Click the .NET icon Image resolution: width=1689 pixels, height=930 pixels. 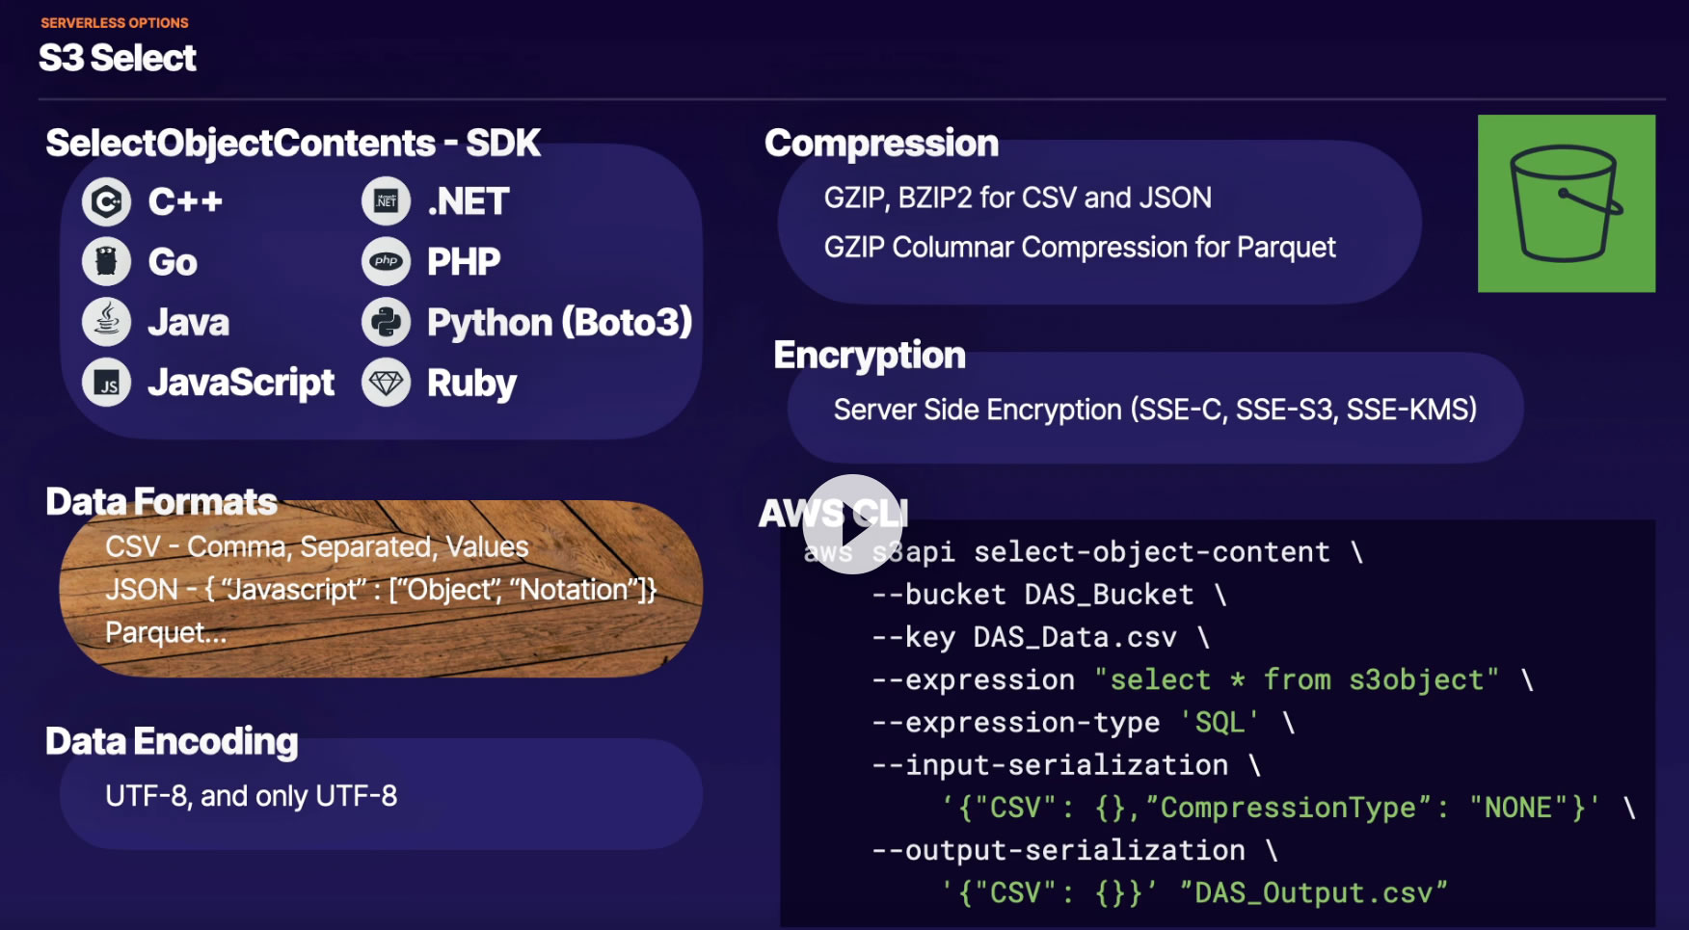(x=386, y=201)
